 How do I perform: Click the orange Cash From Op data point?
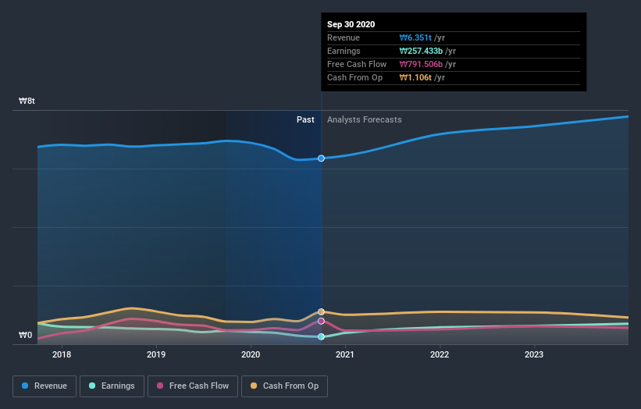322,311
